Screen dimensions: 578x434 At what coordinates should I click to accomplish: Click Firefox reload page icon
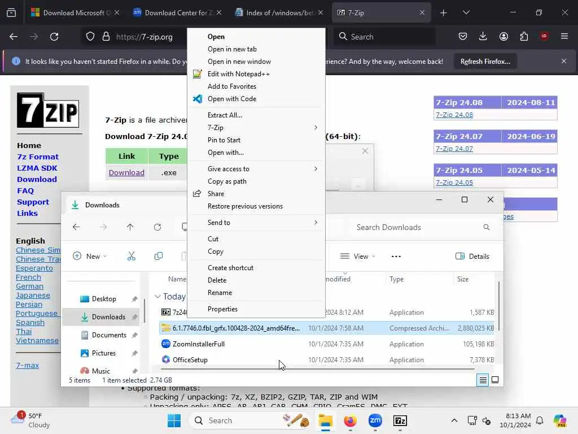54,37
